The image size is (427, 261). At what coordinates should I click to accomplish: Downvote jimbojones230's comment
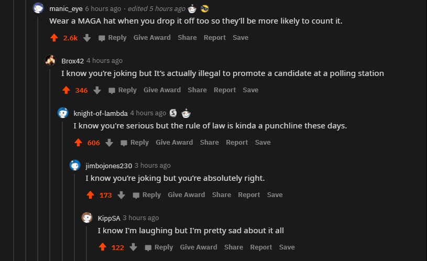(x=121, y=195)
